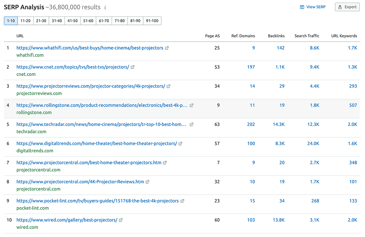Switch to the 91-100 results tab

(152, 21)
